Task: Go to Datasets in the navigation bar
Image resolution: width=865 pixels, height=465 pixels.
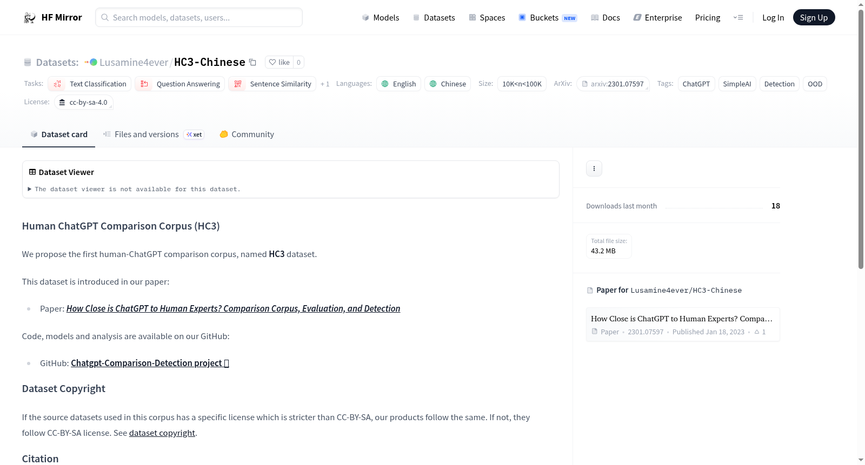Action: pos(434,18)
